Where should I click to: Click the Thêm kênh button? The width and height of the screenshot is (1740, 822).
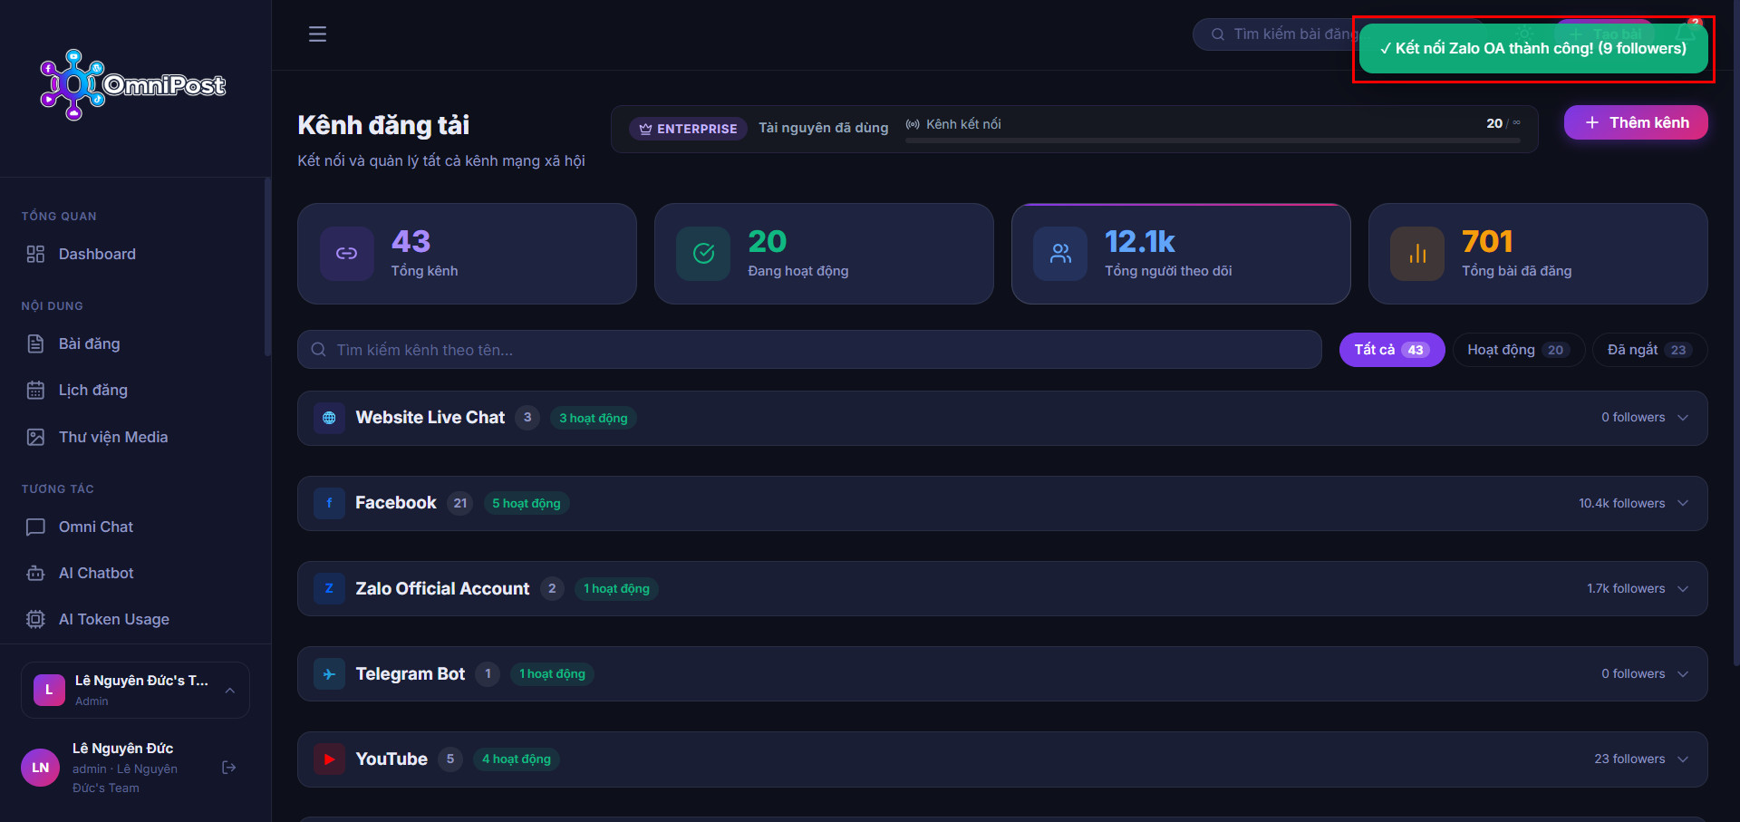[1636, 122]
